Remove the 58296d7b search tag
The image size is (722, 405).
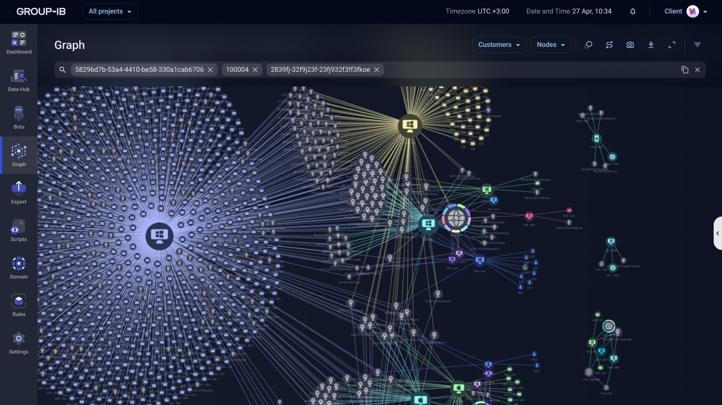click(x=210, y=70)
